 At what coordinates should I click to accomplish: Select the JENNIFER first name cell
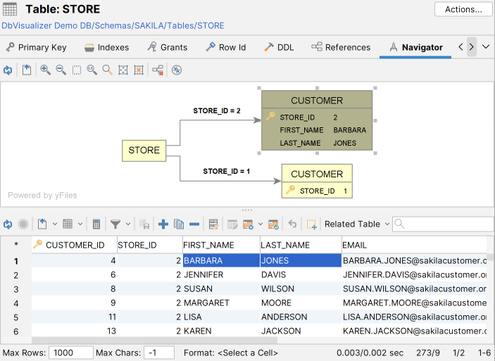(x=221, y=274)
